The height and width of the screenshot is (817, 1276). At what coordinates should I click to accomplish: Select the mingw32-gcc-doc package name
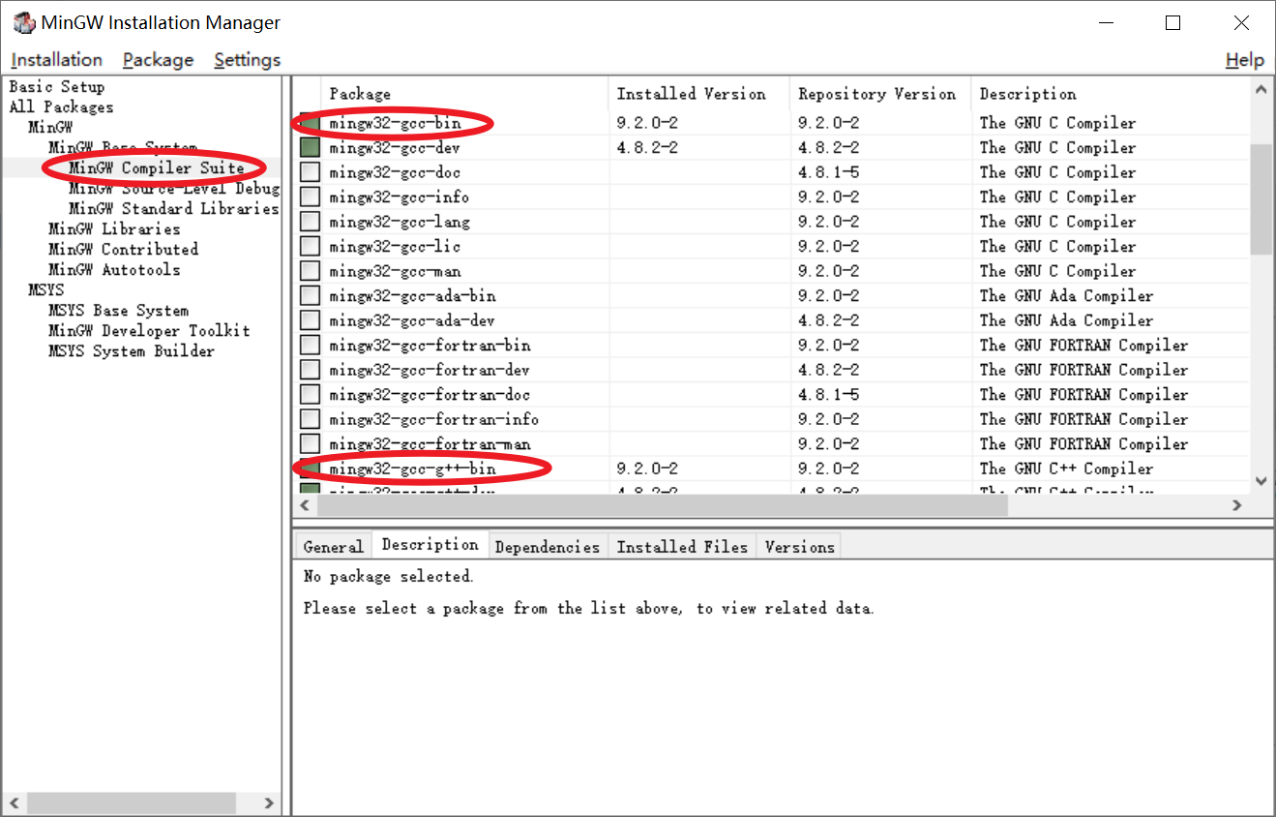tap(395, 172)
